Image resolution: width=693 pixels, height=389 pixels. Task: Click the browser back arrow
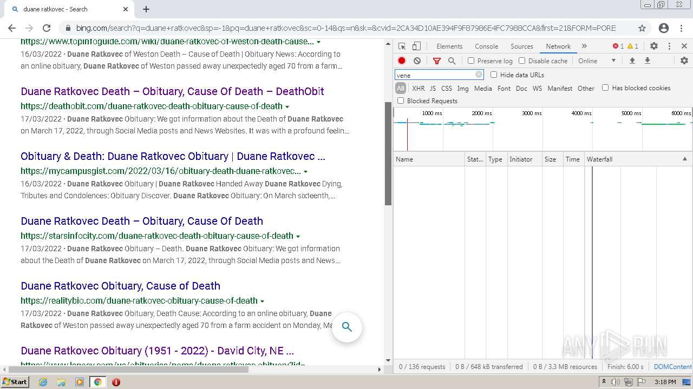(12, 28)
